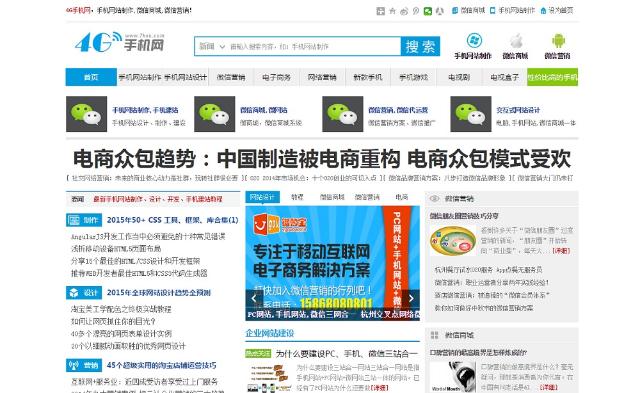Open 电子商务 navigation item

(x=276, y=77)
